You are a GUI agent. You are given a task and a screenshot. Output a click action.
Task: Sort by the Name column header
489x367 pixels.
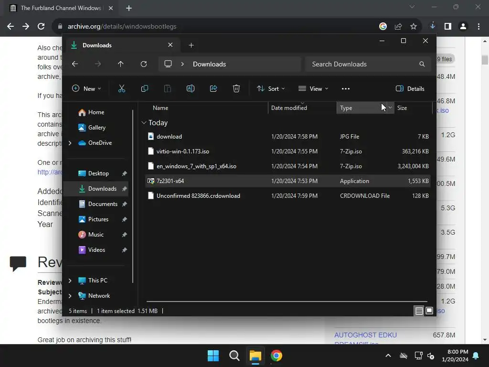[x=206, y=108]
